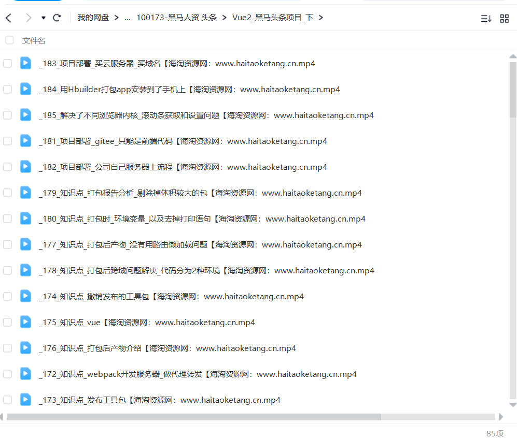The height and width of the screenshot is (438, 517).
Task: Check the box for _183_项目部署 file
Action: (8, 63)
